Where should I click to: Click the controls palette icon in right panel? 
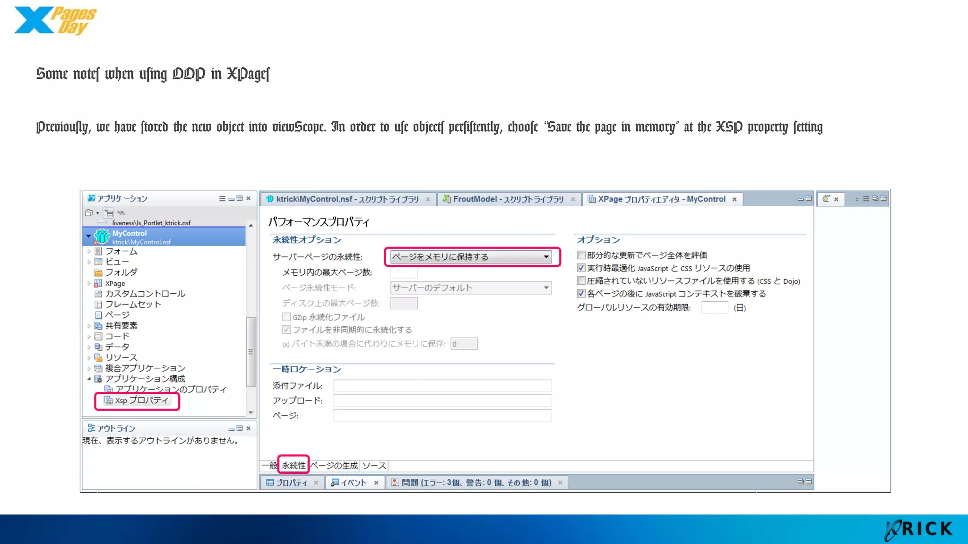tap(826, 199)
